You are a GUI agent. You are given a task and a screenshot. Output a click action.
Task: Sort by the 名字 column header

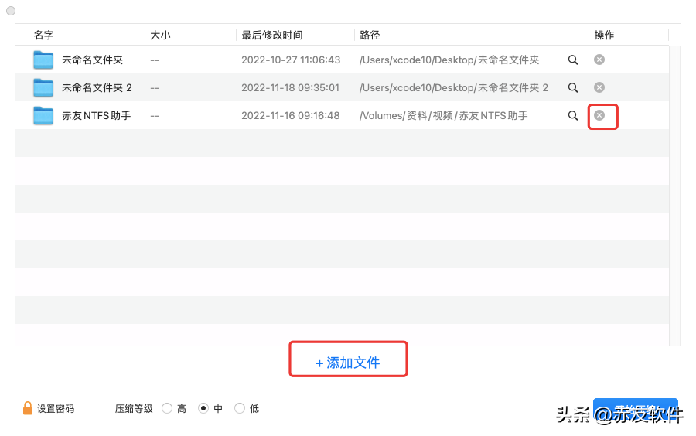[x=43, y=35]
